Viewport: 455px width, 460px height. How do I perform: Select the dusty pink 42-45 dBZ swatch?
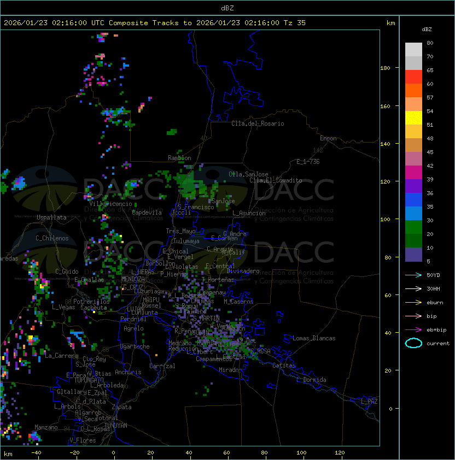click(x=413, y=159)
